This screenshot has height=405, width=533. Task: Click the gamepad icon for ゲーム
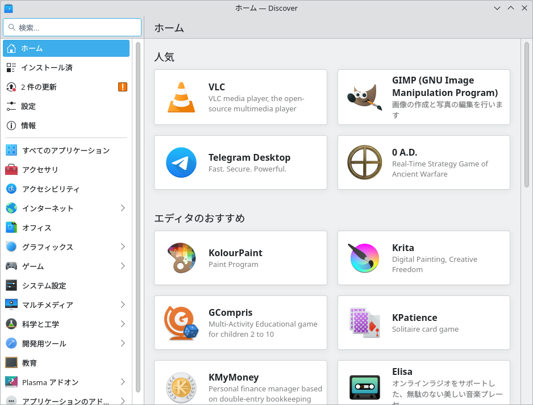(11, 266)
